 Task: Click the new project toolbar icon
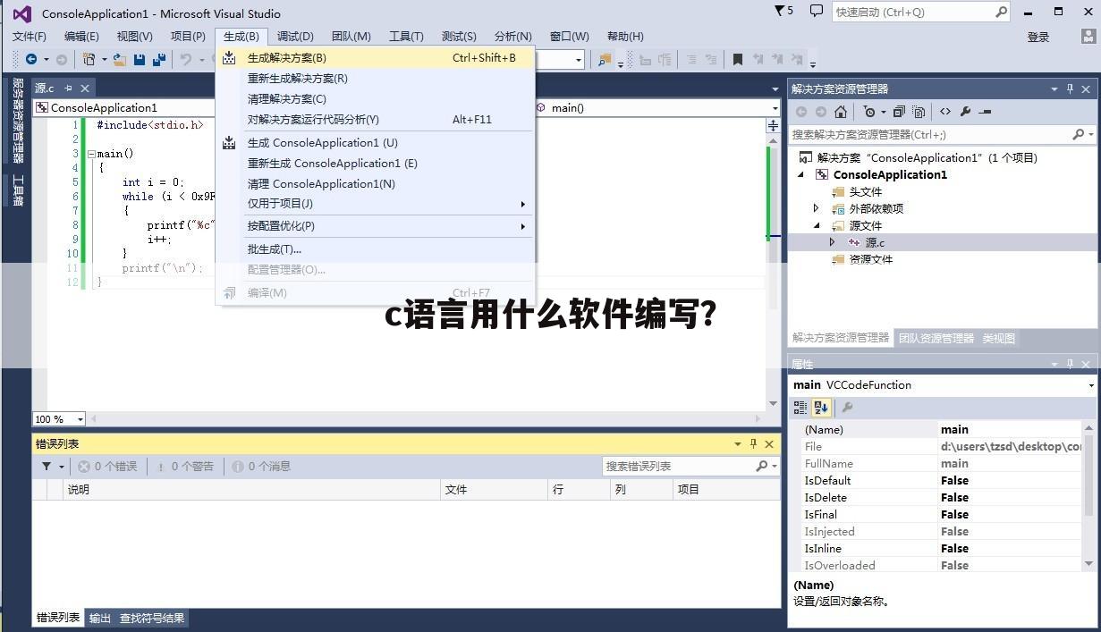coord(89,60)
